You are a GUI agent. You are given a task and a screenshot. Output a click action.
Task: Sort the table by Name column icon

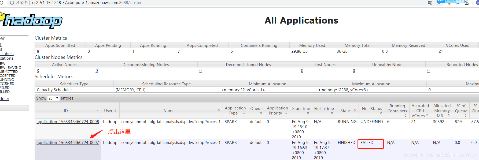[219, 111]
